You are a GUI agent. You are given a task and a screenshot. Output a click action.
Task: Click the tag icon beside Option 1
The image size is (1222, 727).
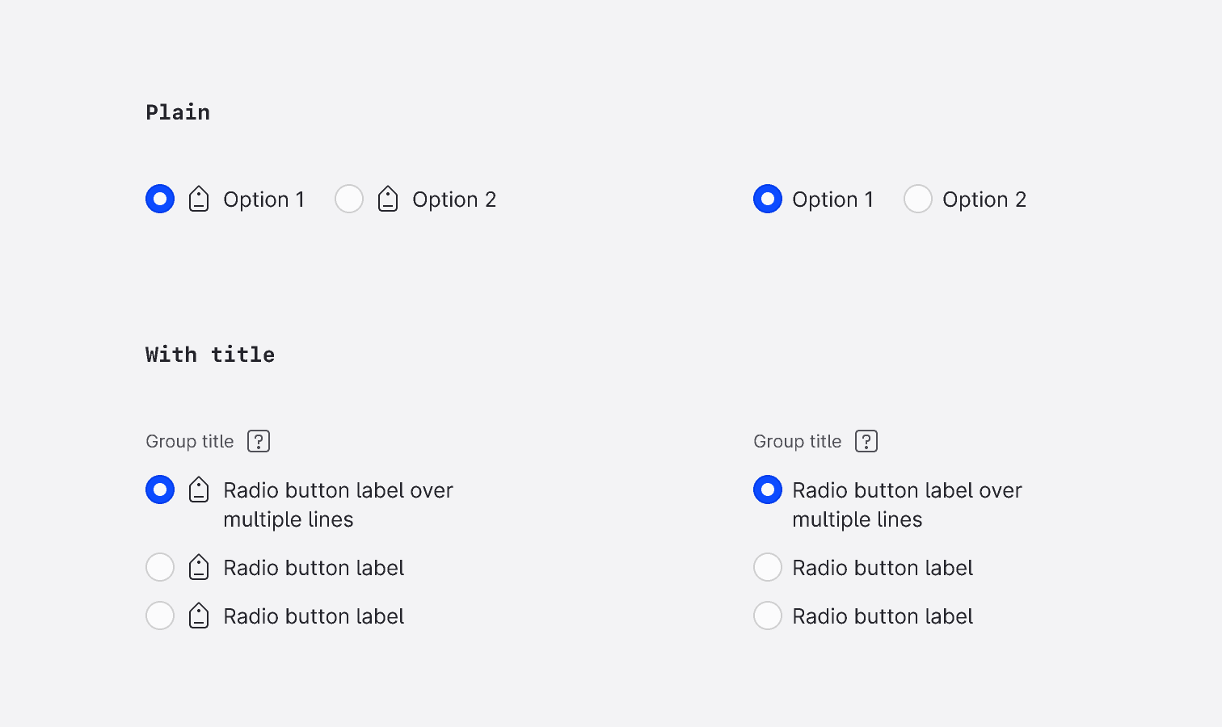click(x=198, y=199)
